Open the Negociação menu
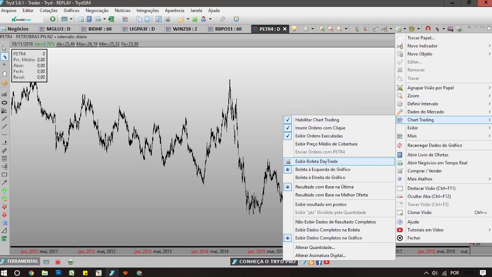Screen dimensions: 492x277 tap(97, 11)
